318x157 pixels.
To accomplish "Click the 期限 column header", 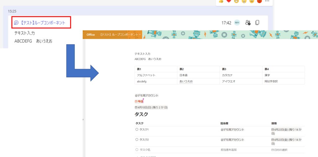I will coord(274,123).
